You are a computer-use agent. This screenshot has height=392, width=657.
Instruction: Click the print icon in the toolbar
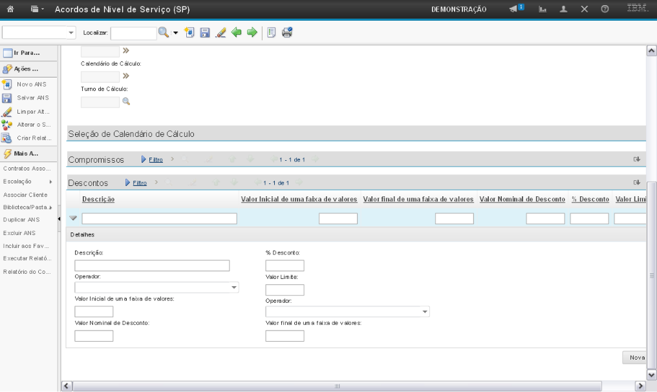(x=287, y=32)
